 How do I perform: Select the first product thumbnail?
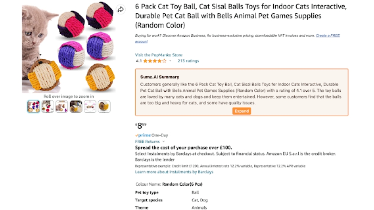(34, 107)
